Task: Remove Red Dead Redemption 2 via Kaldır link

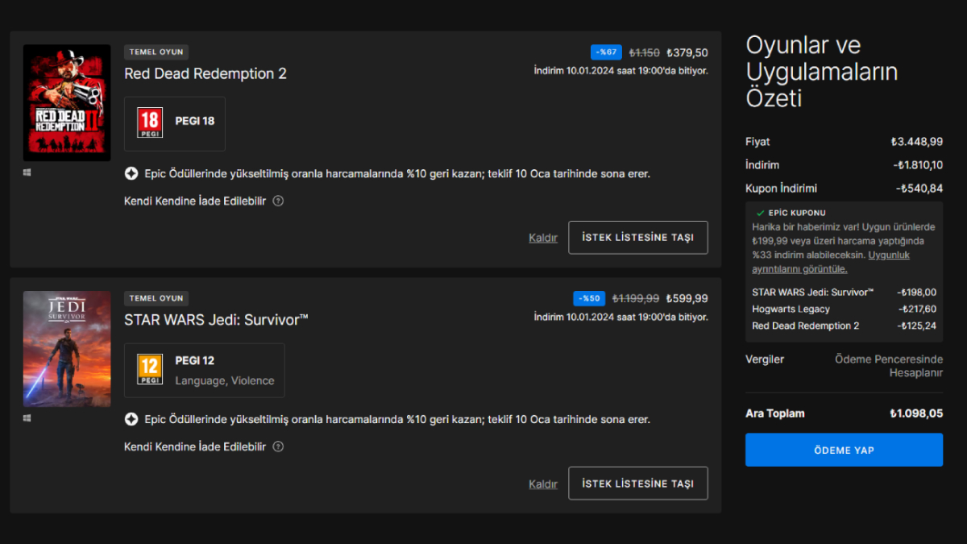Action: coord(543,238)
